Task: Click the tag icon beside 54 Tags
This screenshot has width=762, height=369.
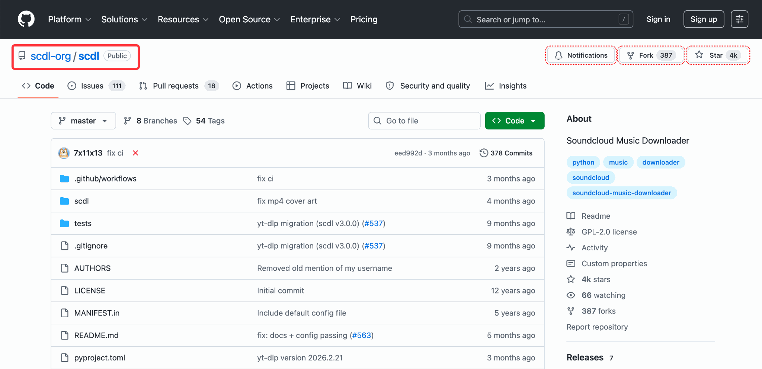Action: (187, 121)
